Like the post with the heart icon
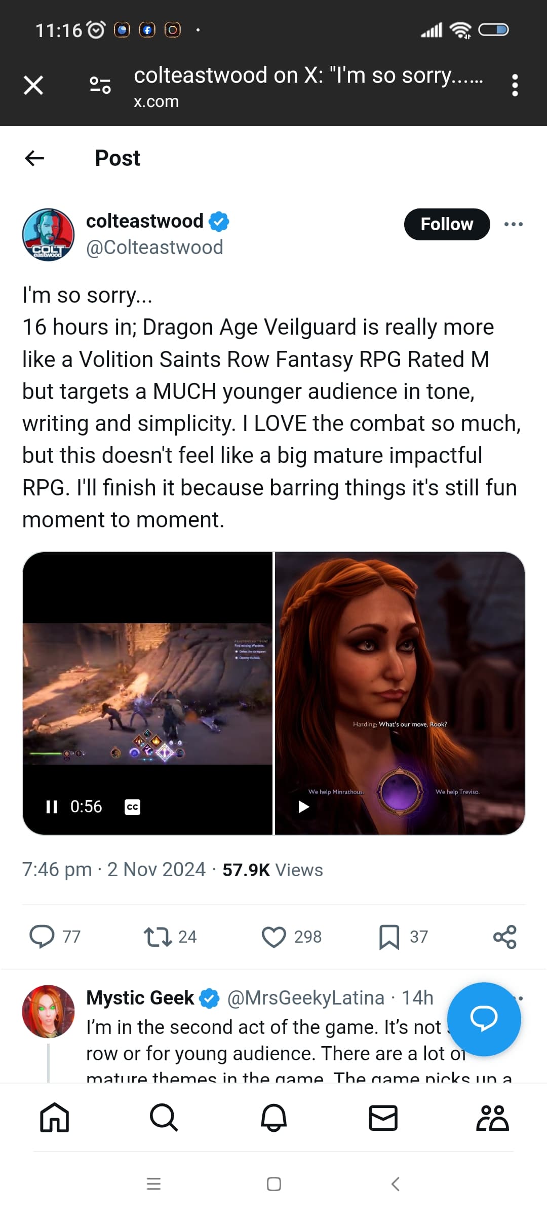This screenshot has width=547, height=1217. click(x=274, y=937)
